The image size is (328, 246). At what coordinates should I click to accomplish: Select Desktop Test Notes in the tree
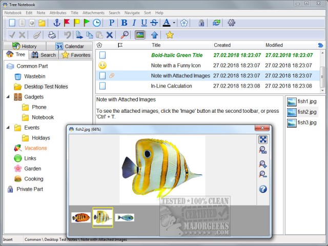(x=46, y=87)
